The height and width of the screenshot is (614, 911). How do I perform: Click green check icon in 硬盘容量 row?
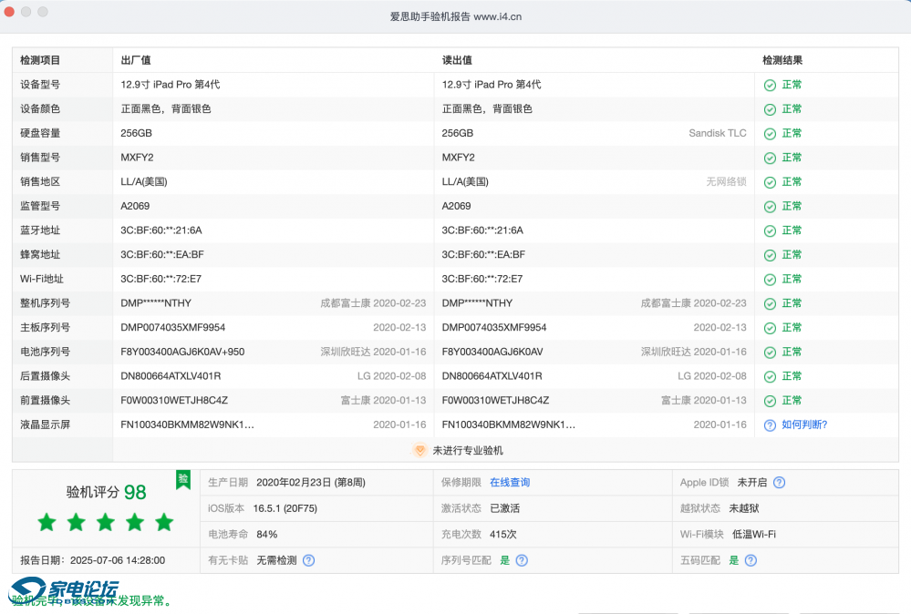[770, 134]
